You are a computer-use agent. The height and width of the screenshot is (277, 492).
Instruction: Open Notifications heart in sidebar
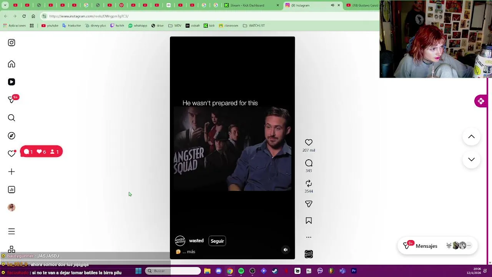point(12,154)
